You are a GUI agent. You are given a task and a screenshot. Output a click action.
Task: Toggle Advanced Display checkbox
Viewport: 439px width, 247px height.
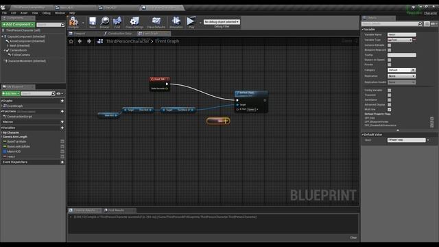coord(389,104)
